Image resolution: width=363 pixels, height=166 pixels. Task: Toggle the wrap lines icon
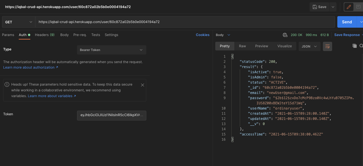(328, 46)
